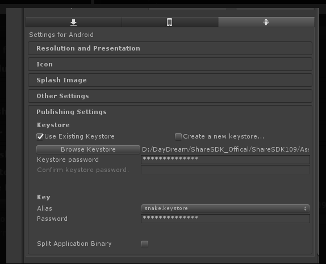Toggle Split Application Binary checkbox
This screenshot has height=264, width=326.
pos(145,244)
